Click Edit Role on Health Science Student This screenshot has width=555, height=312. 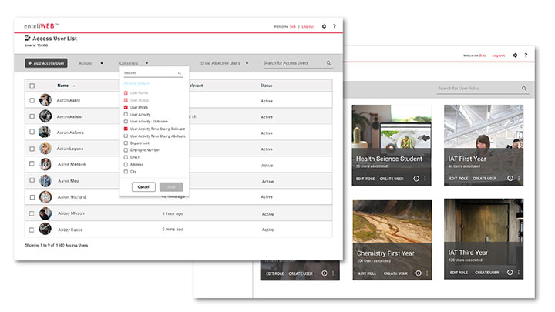point(364,178)
